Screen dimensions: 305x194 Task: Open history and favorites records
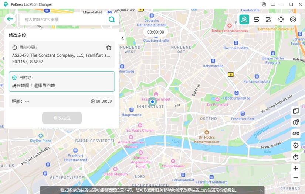[x=295, y=122]
